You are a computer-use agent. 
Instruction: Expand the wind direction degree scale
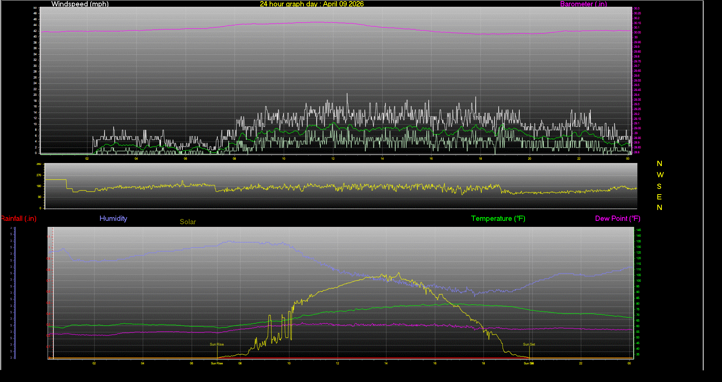pyautogui.click(x=40, y=186)
